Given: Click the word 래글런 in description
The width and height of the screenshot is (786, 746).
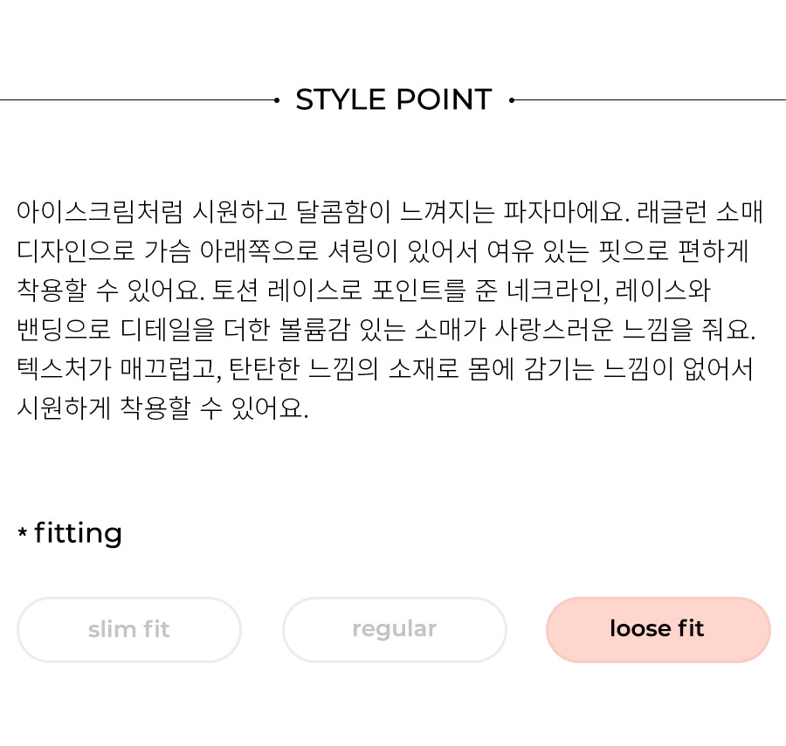Looking at the screenshot, I should coord(672,212).
